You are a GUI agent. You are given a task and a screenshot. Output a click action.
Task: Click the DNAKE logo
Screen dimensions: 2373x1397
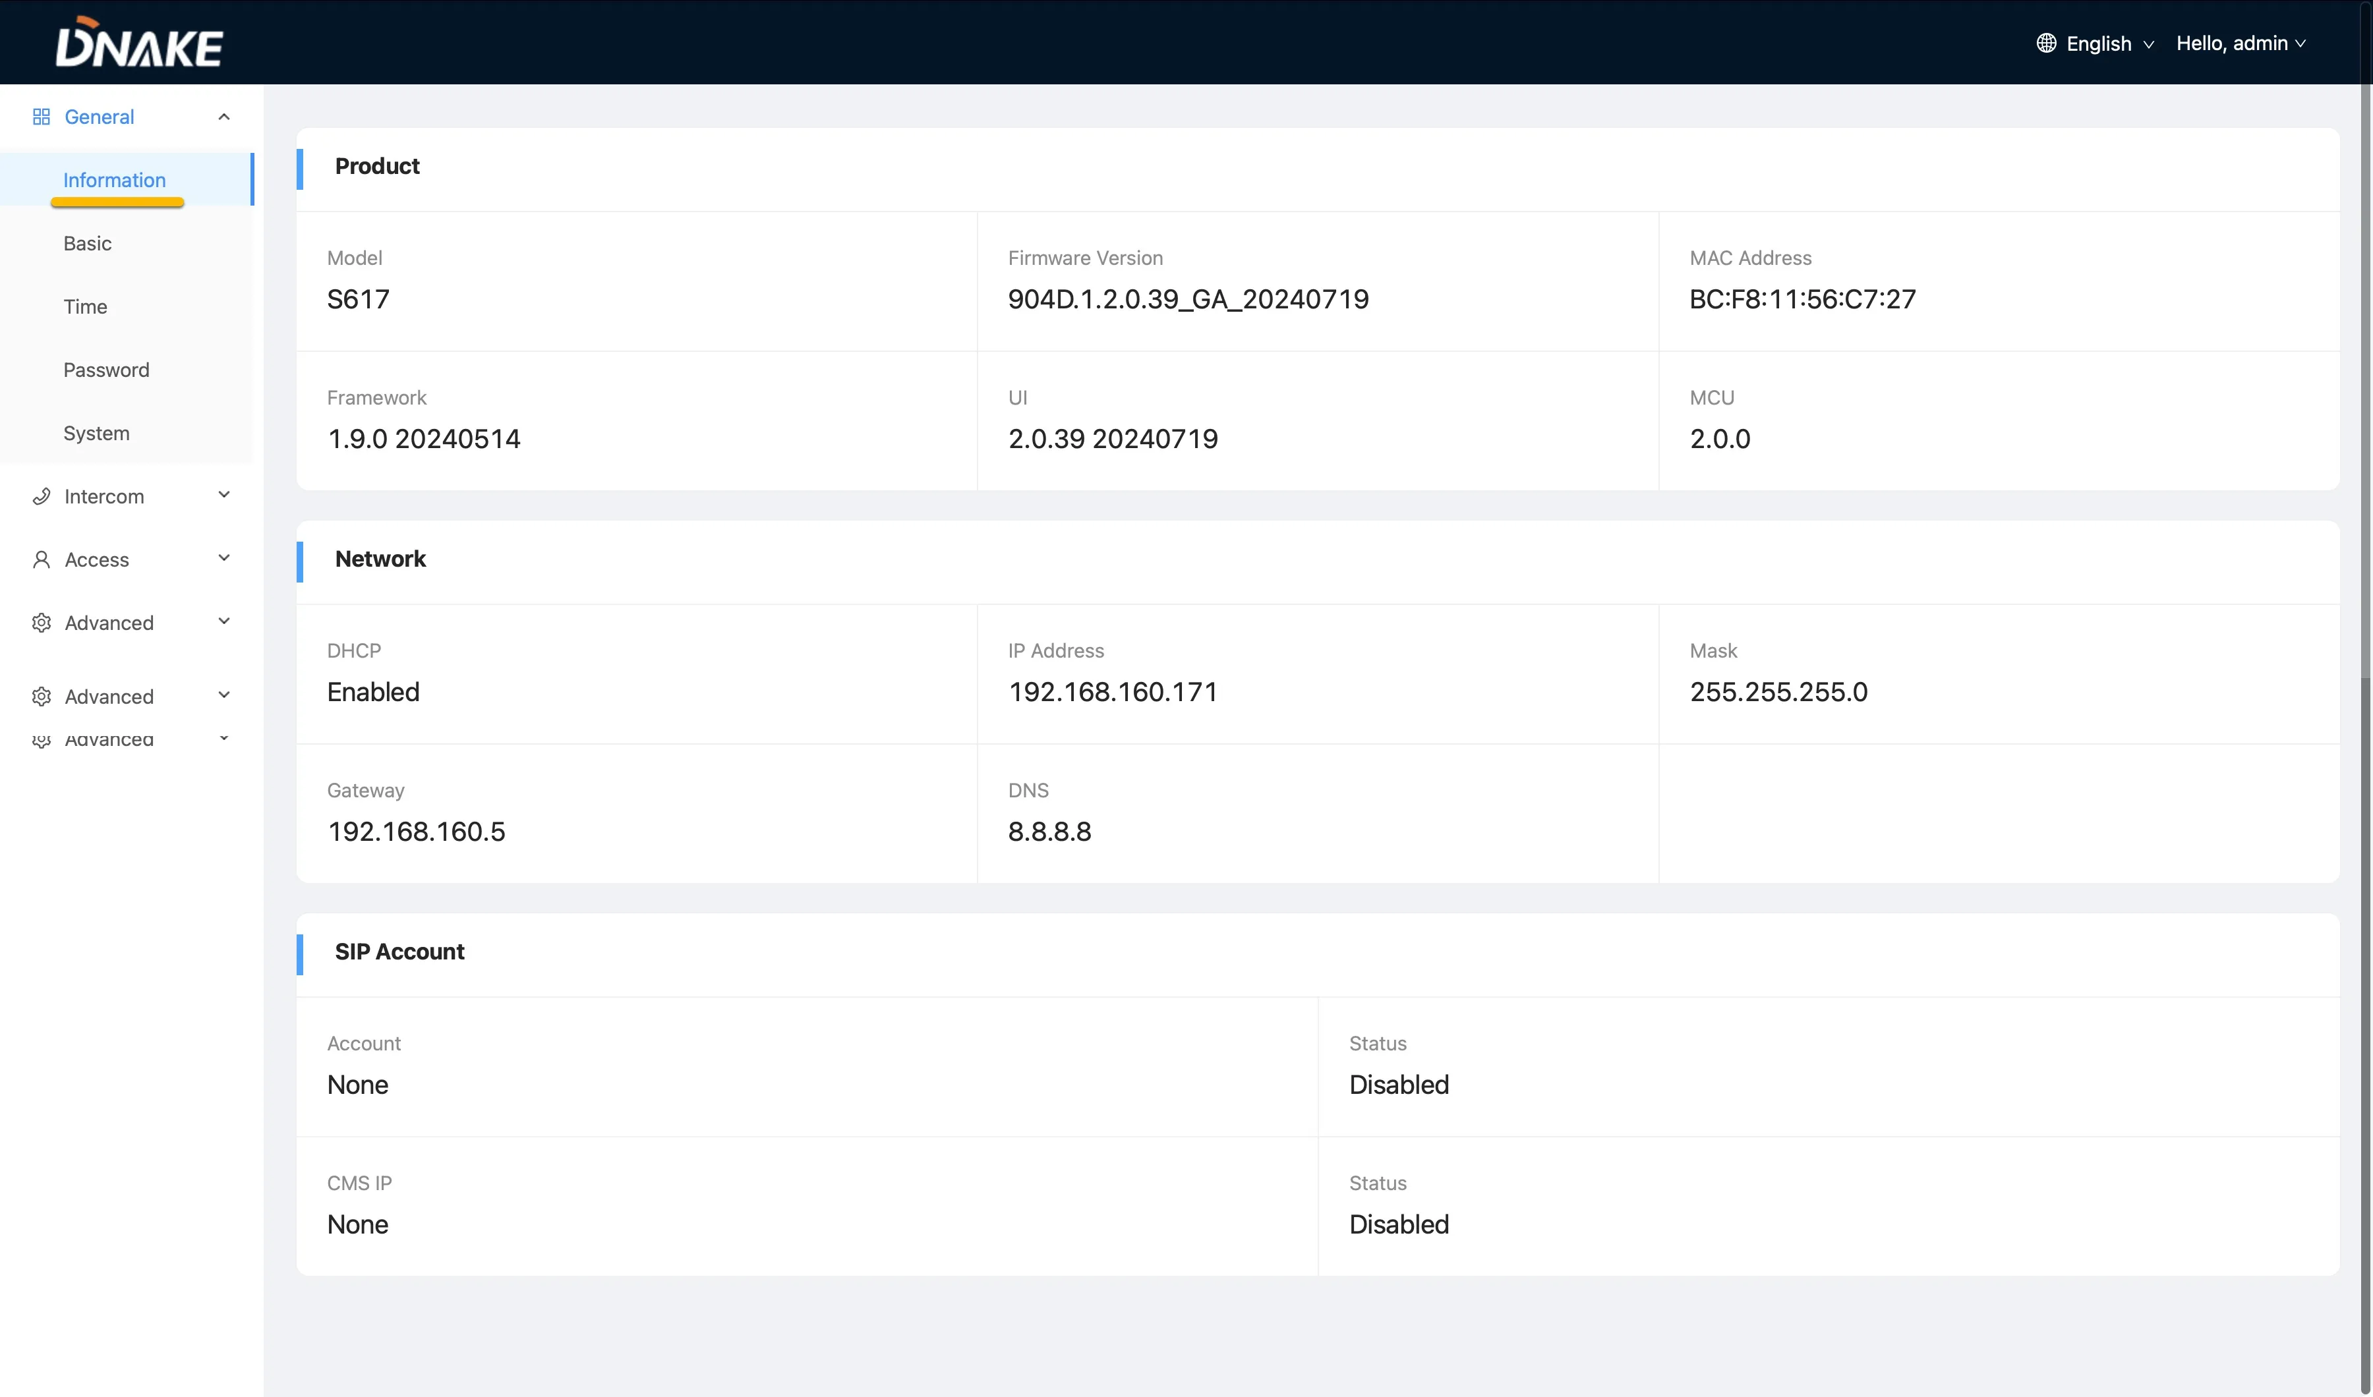point(139,42)
